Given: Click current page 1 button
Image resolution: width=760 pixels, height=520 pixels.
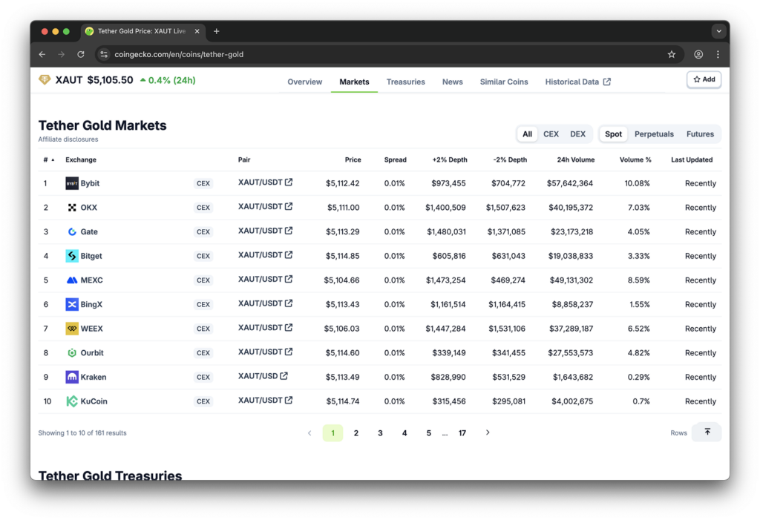Looking at the screenshot, I should (332, 432).
